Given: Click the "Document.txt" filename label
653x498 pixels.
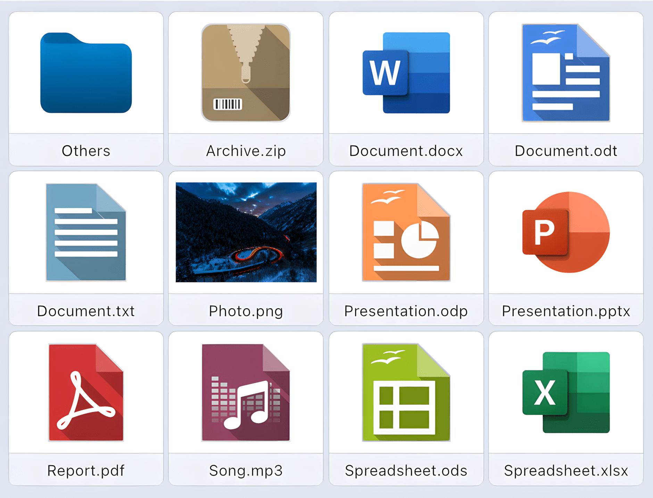Looking at the screenshot, I should (86, 311).
